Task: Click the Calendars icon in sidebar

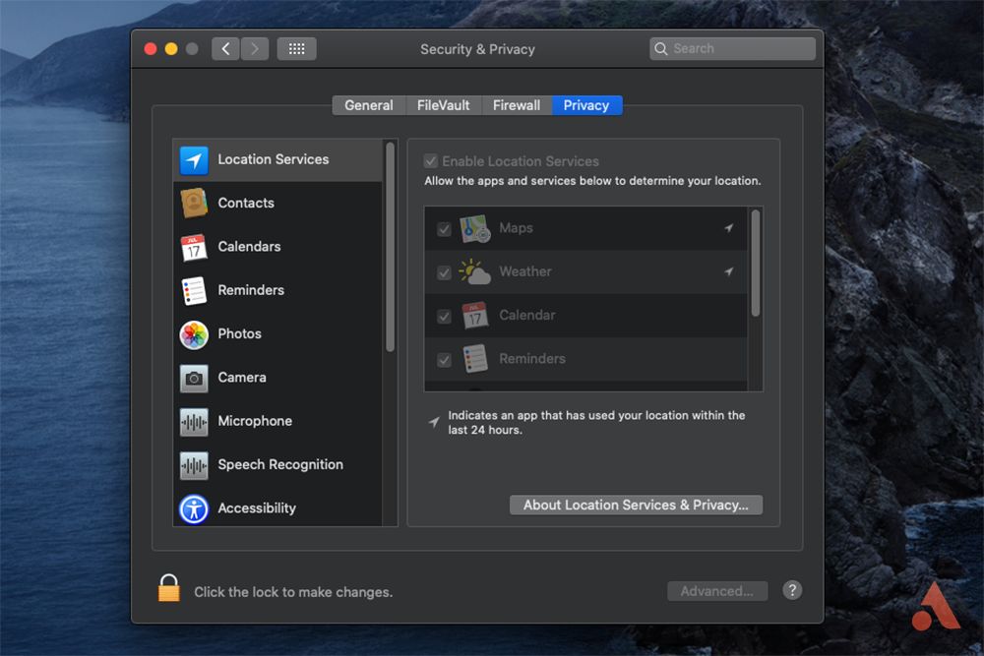Action: 194,247
